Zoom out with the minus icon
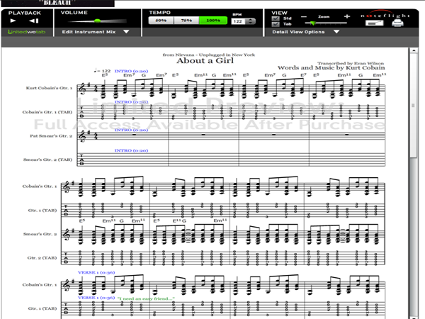The width and height of the screenshot is (425, 319). [x=304, y=17]
